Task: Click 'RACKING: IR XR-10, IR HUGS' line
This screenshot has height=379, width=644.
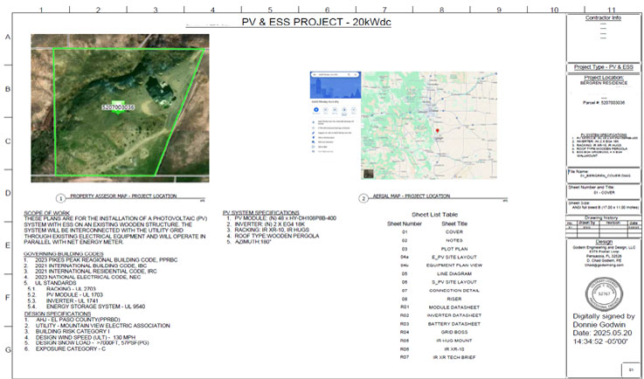Action: point(272,230)
